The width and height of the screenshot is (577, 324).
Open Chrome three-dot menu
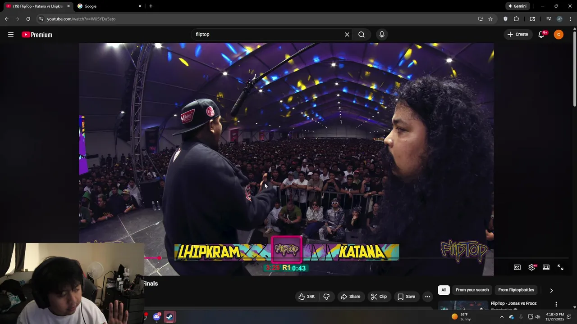(571, 19)
